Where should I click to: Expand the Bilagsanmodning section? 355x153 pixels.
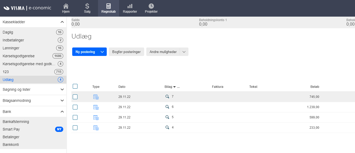(x=33, y=101)
